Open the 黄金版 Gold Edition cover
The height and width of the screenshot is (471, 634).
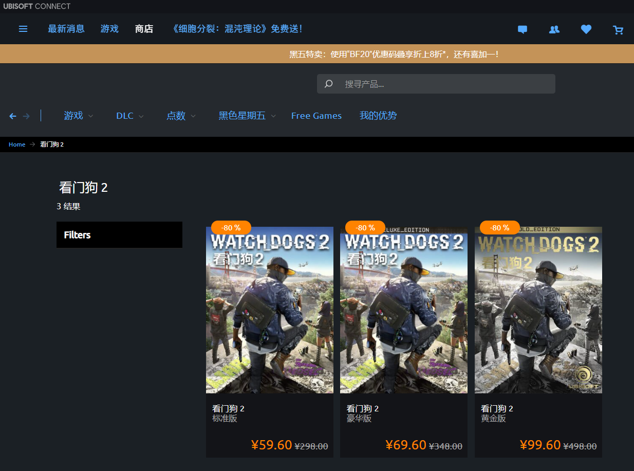coord(538,310)
